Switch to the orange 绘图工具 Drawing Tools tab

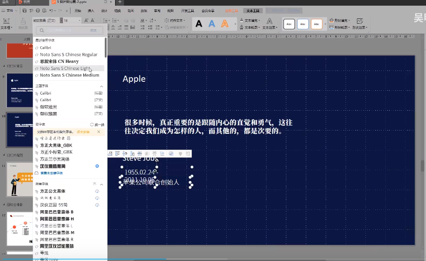(x=231, y=11)
